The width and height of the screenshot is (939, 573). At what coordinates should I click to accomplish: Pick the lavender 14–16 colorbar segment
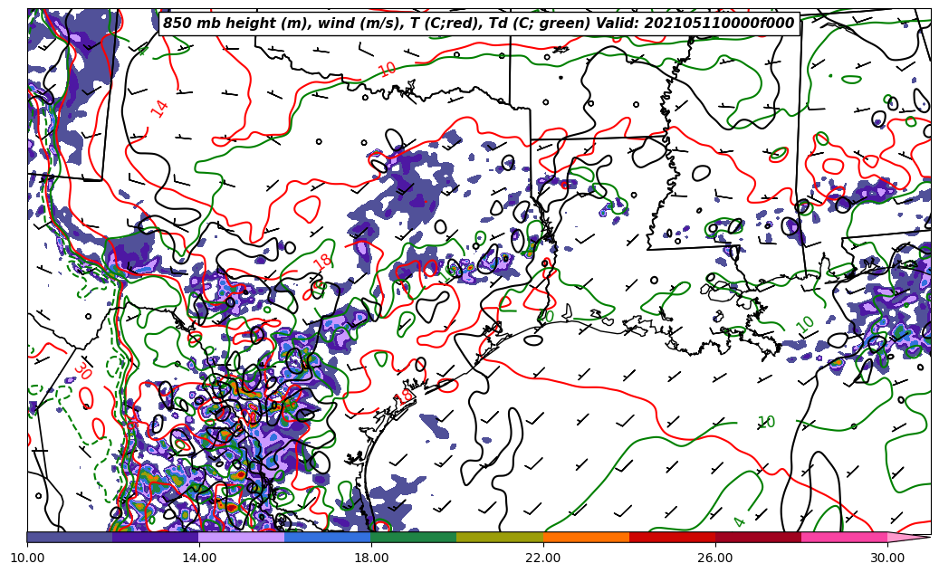[x=242, y=537]
